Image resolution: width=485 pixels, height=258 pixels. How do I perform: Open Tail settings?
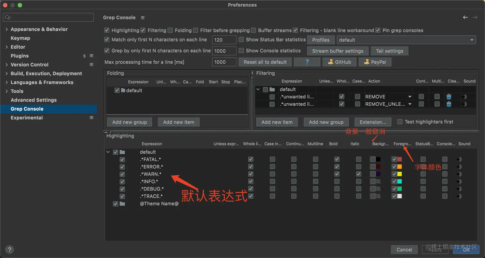tap(389, 51)
